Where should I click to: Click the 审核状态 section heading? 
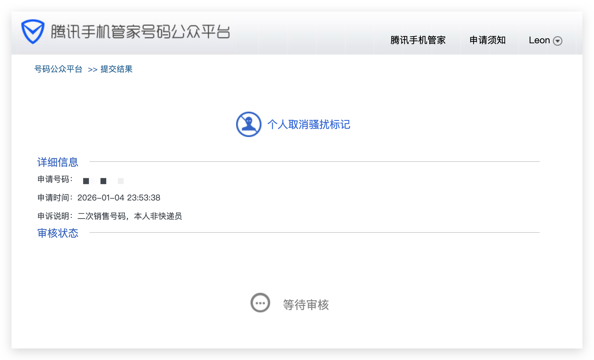[x=58, y=233]
